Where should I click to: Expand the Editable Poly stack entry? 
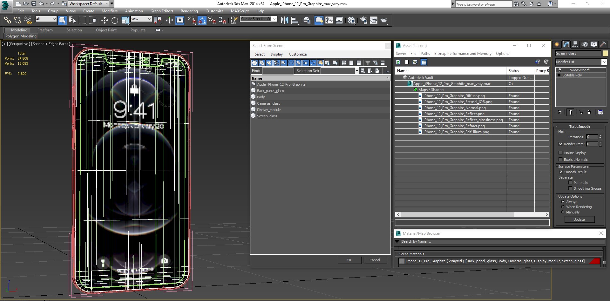[559, 75]
